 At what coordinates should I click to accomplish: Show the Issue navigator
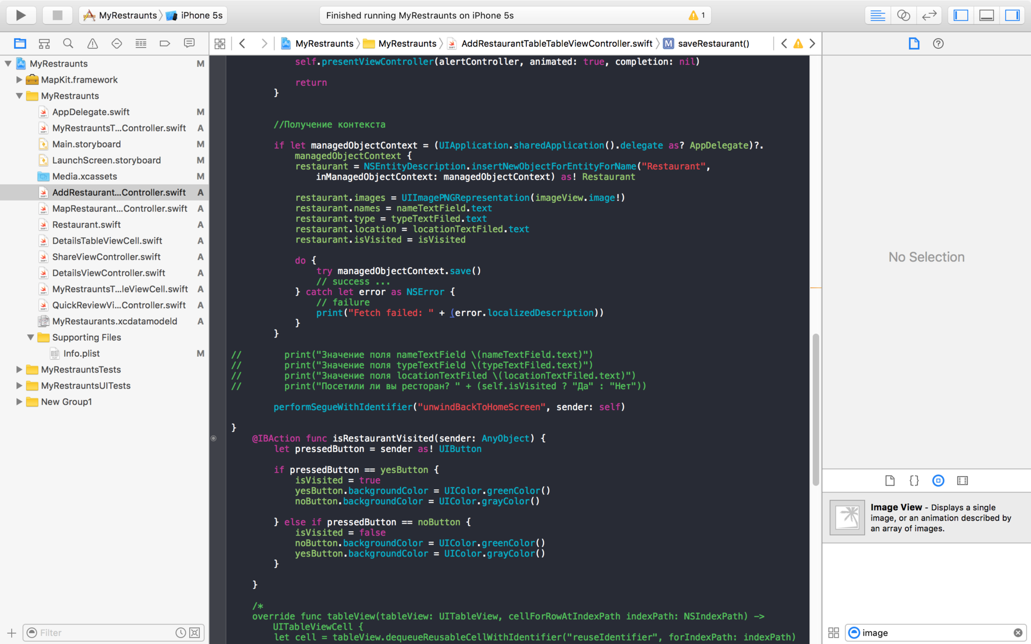tap(92, 43)
